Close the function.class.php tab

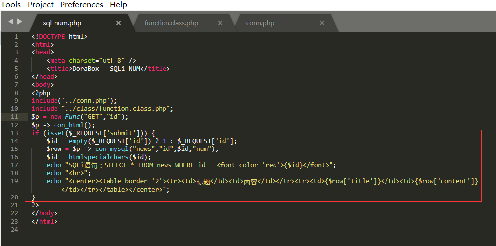tap(220, 23)
